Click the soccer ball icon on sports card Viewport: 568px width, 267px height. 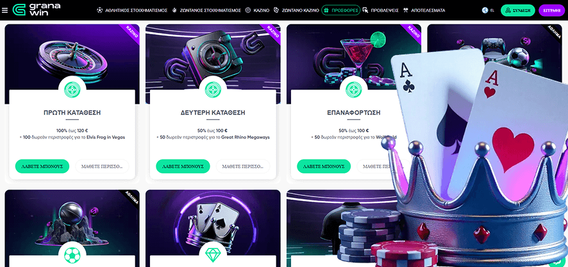click(x=72, y=255)
